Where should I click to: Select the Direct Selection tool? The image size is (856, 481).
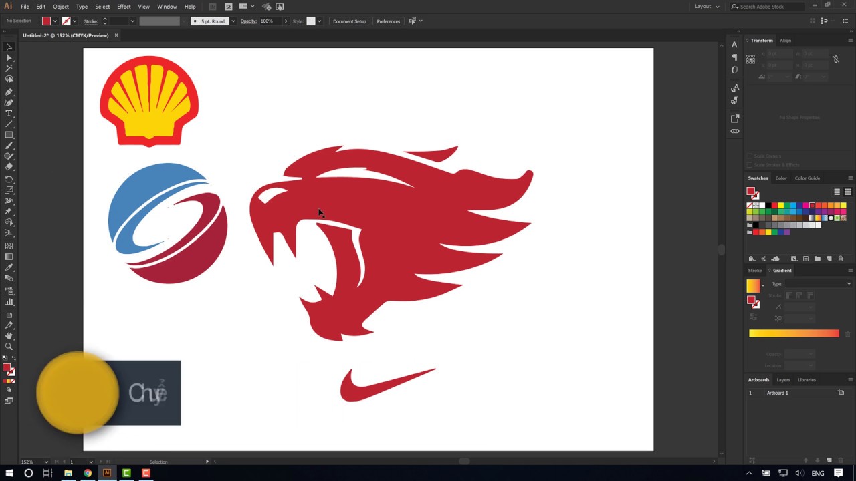[9, 58]
